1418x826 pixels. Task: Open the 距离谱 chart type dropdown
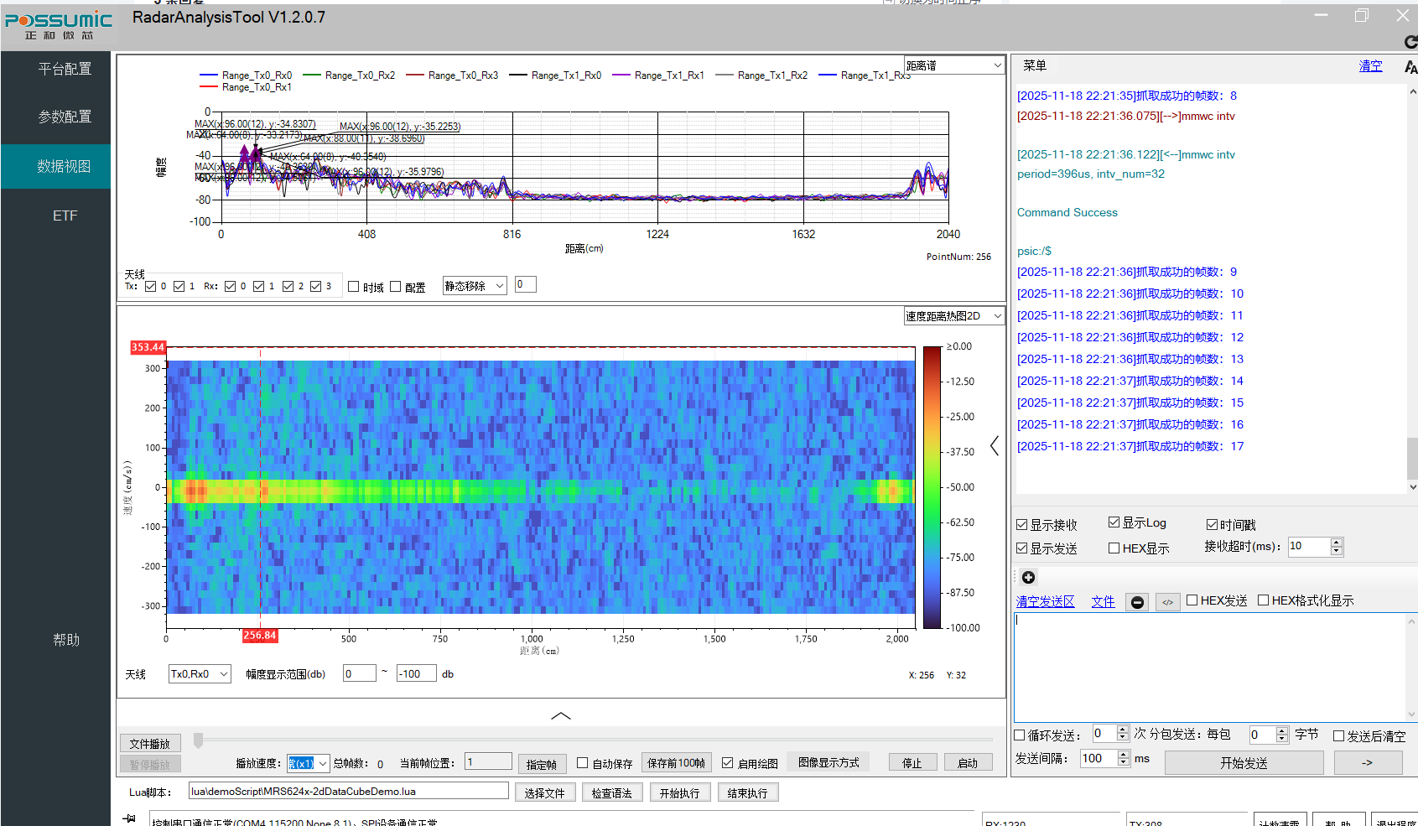coord(954,65)
